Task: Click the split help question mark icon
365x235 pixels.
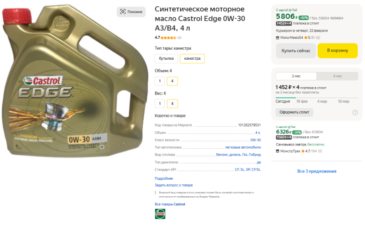Action: (x=355, y=113)
